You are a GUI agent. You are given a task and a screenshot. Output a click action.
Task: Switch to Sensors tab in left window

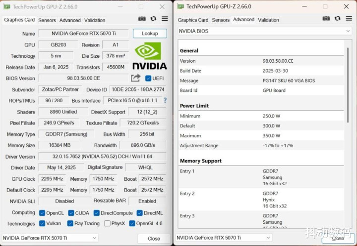coord(47,20)
